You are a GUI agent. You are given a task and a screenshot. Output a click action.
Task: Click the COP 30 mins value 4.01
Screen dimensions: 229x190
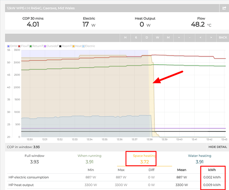coord(33,24)
